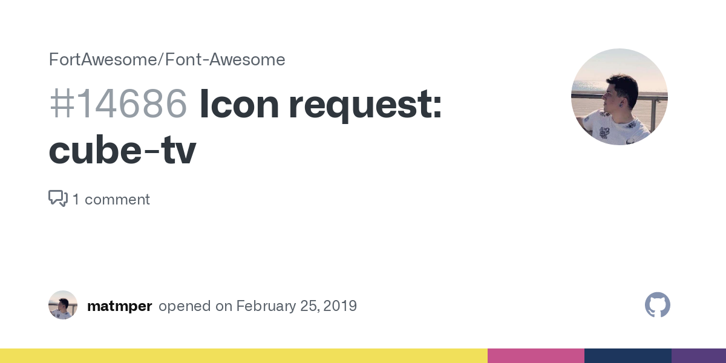View the large circular author avatar
726x363 pixels.
click(x=620, y=97)
